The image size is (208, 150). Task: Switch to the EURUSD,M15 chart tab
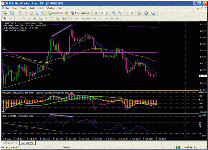coord(10,143)
